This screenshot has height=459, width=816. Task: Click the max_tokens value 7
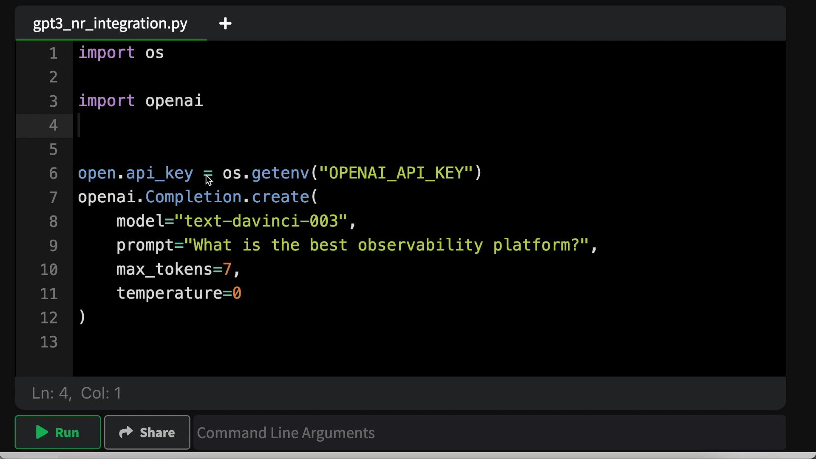coord(227,269)
